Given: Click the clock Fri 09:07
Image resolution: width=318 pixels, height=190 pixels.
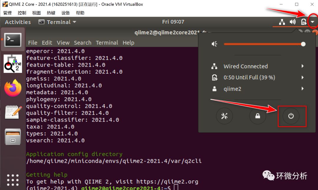Looking at the screenshot, I should pos(173,22).
